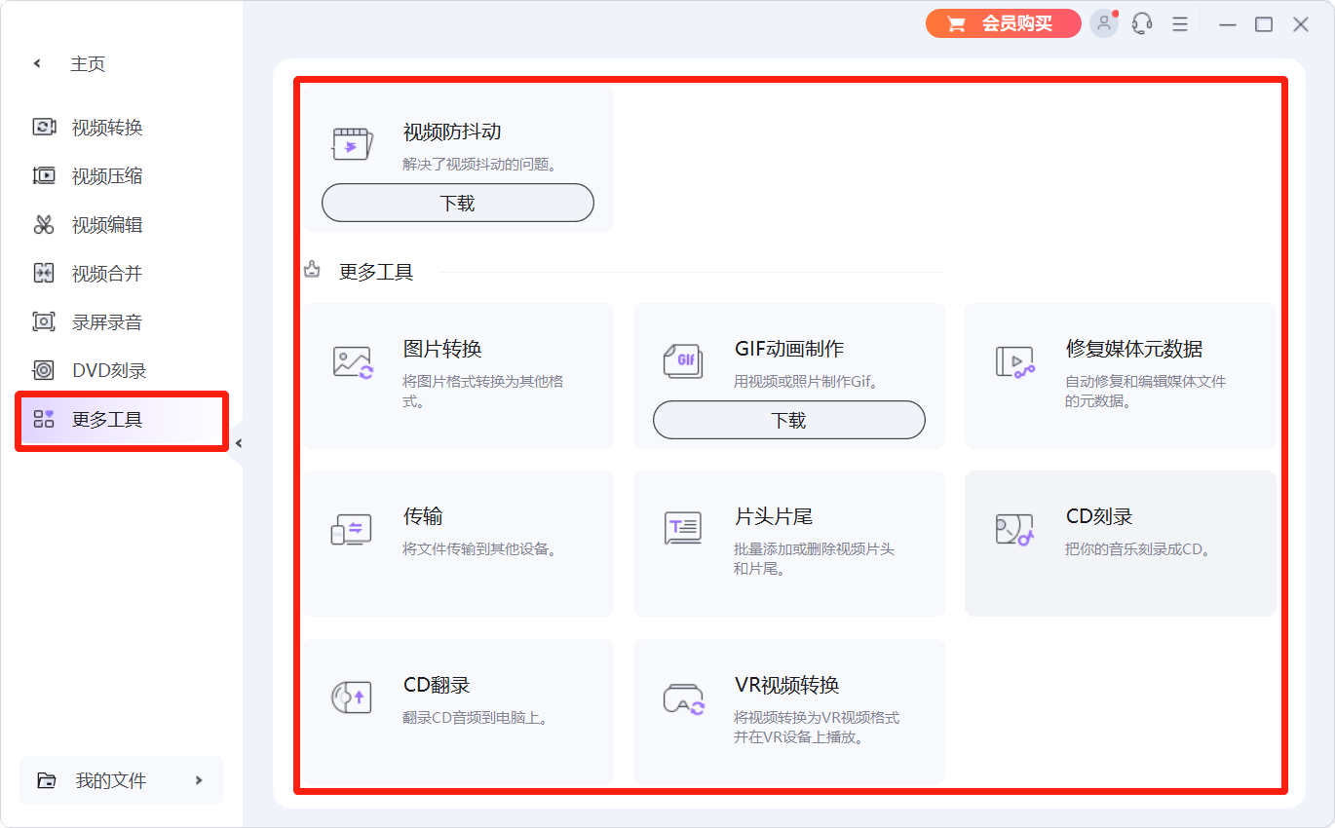This screenshot has height=828, width=1335.
Task: Click the 录屏录音 sidebar icon
Action: [x=44, y=321]
